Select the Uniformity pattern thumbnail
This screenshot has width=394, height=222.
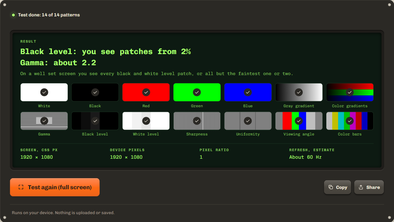(x=248, y=121)
